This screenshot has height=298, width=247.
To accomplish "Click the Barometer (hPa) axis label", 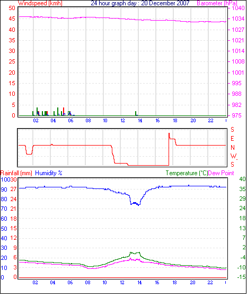I will [x=217, y=3].
